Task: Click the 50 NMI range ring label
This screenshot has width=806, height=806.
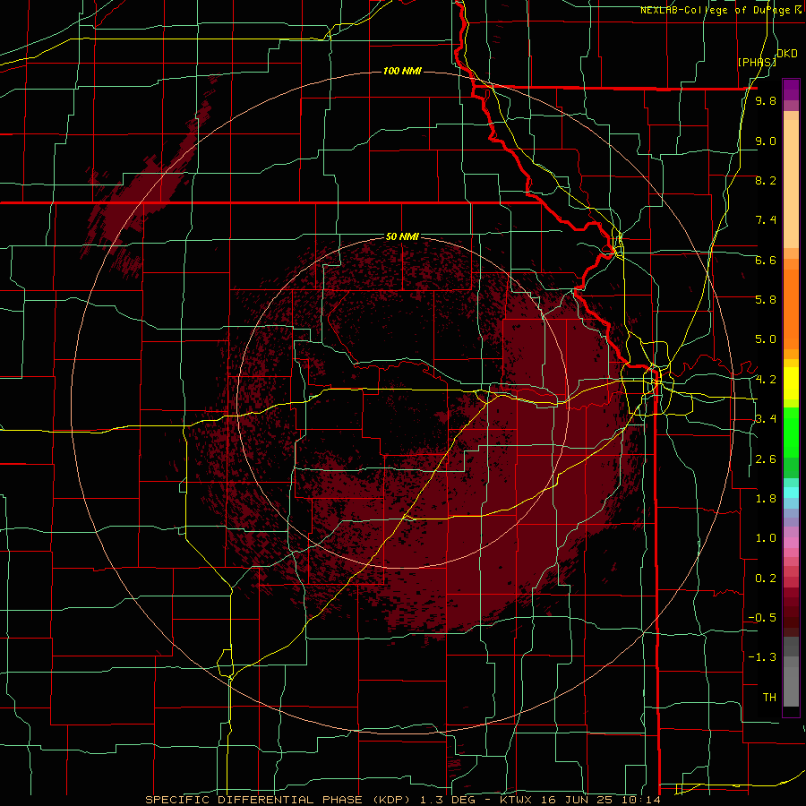Action: pyautogui.click(x=402, y=236)
